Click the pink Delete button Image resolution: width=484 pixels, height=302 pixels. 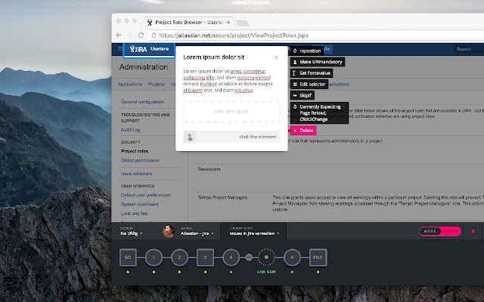(x=303, y=131)
